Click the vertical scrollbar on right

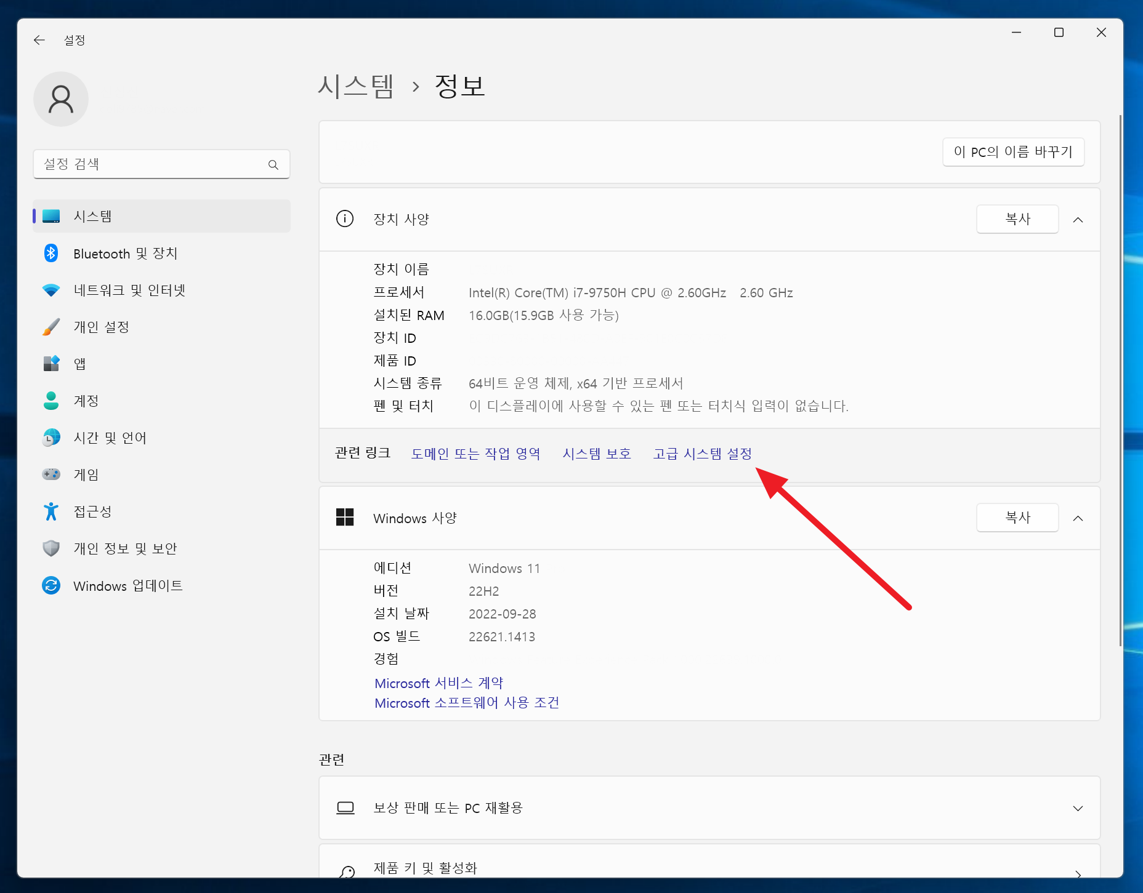coord(1121,380)
